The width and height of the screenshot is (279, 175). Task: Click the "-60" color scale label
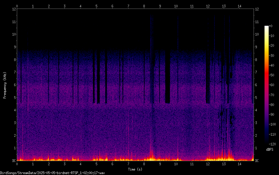click(272, 85)
